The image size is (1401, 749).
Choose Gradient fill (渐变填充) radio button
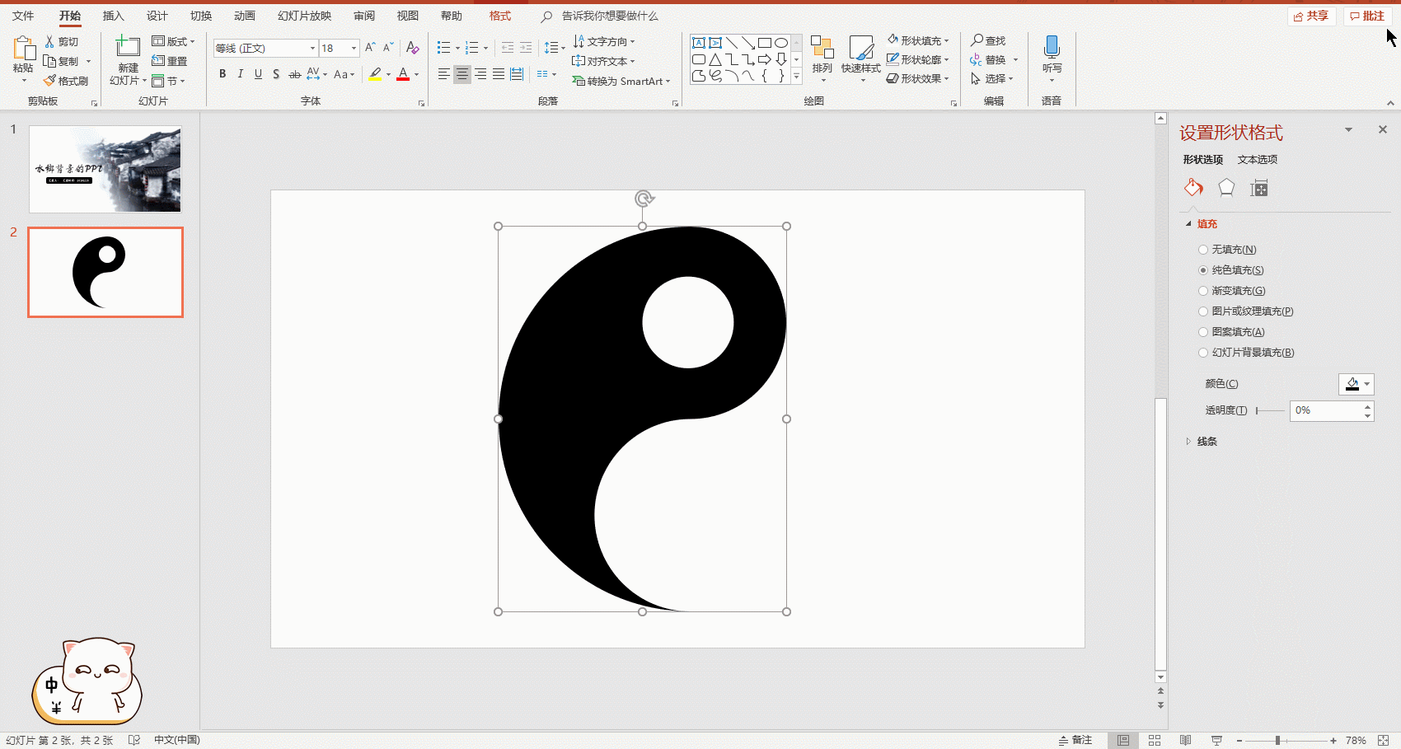(1203, 291)
